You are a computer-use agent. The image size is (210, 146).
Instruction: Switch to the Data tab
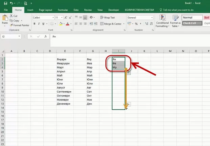pyautogui.click(x=76, y=10)
